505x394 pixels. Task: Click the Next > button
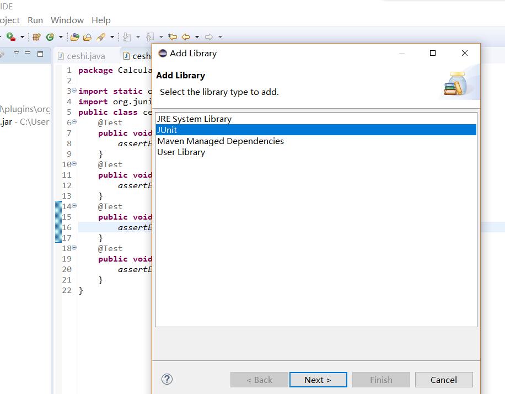[x=318, y=380]
